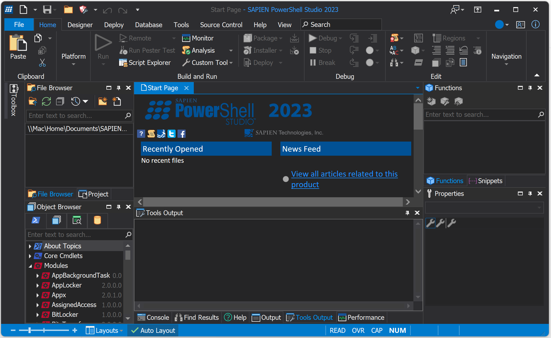Switch to the Designer ribbon tab

(80, 24)
